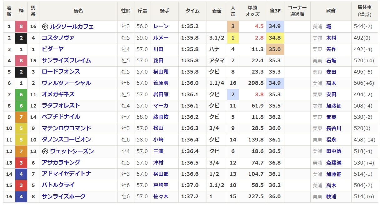Click the 後3F column header
380x206 pixels.
275,11
